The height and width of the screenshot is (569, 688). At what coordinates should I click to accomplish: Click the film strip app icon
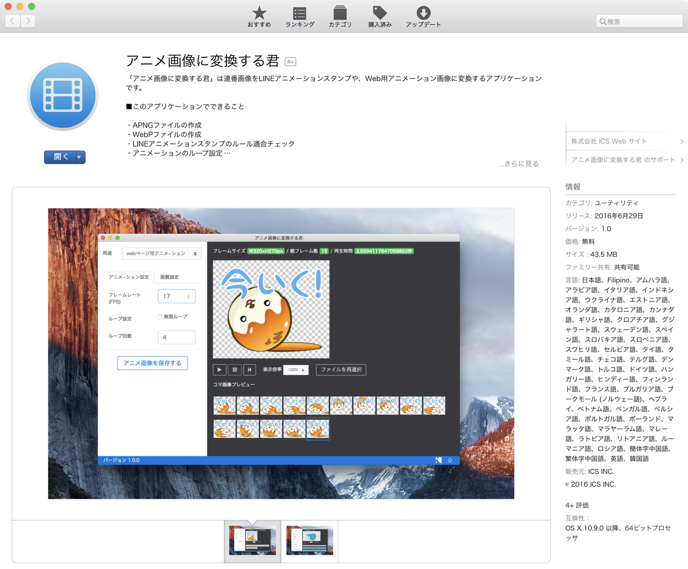tap(63, 95)
